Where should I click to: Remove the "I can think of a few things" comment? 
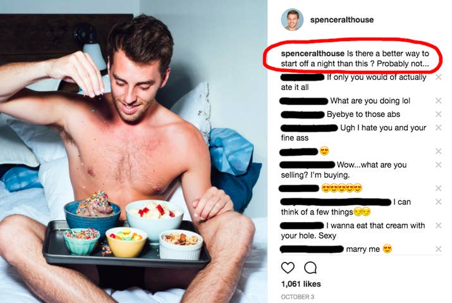click(x=439, y=202)
